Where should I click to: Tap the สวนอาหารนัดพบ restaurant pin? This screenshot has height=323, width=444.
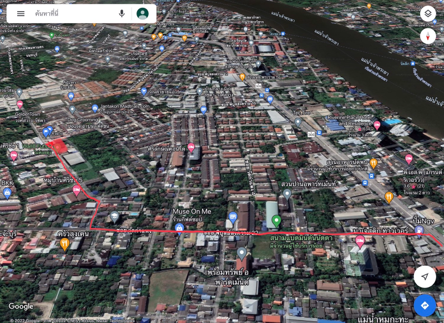click(x=374, y=163)
